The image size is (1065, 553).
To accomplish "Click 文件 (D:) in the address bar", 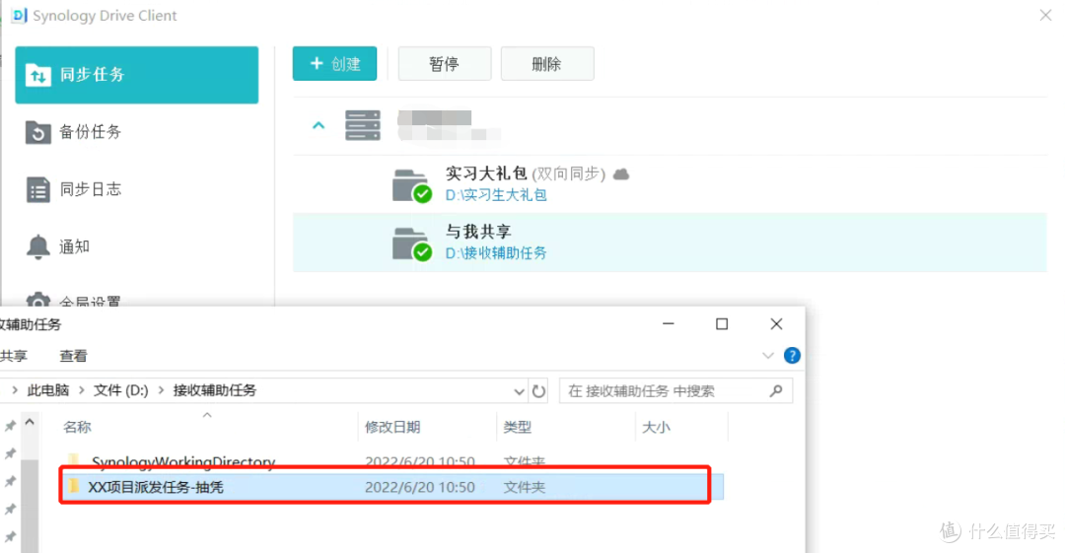I will click(121, 390).
